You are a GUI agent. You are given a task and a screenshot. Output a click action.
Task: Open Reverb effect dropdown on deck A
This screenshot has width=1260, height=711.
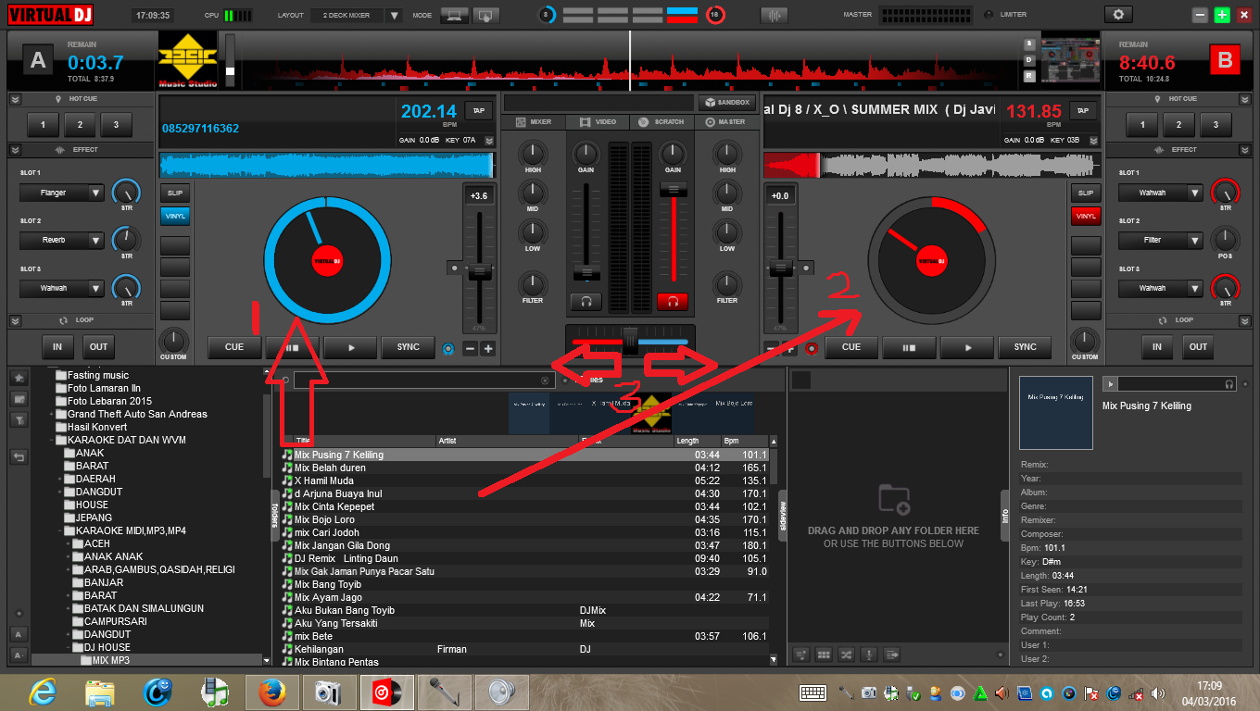tap(96, 240)
